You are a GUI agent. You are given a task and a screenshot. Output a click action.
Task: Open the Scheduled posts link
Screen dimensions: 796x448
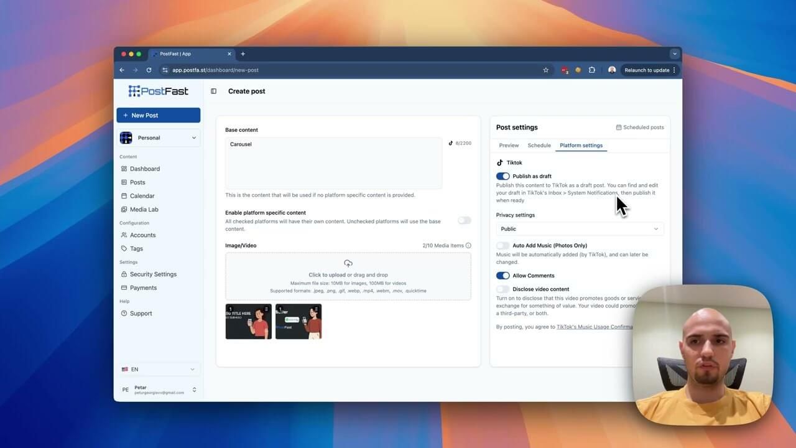point(640,128)
